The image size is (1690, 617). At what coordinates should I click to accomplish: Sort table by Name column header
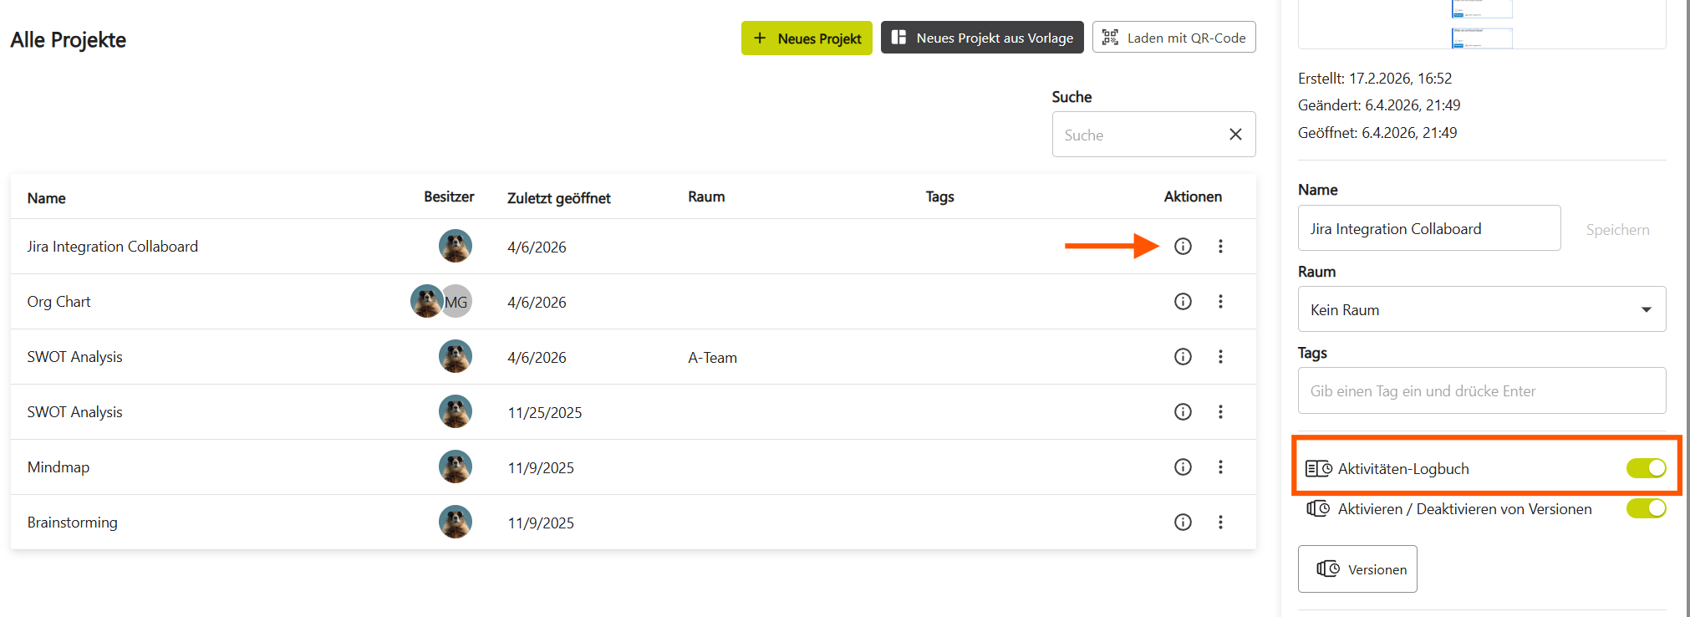click(x=47, y=198)
